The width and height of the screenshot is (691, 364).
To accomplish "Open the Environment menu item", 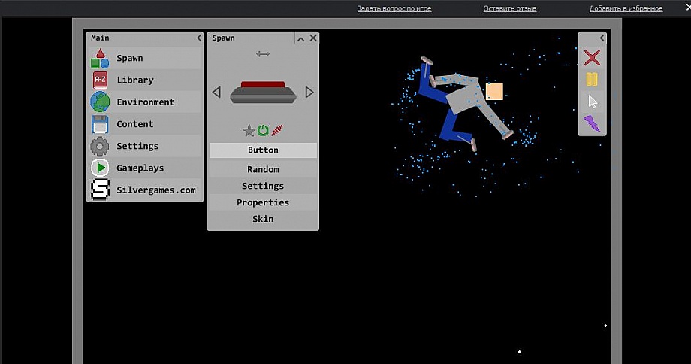I will coord(146,102).
